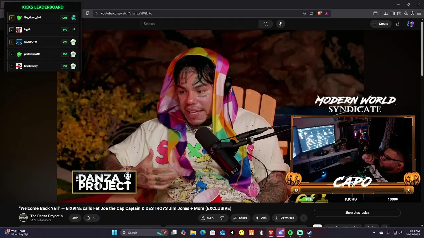The height and width of the screenshot is (238, 424).
Task: Click Bxgallo leaderboard entry
Action: pos(43,30)
